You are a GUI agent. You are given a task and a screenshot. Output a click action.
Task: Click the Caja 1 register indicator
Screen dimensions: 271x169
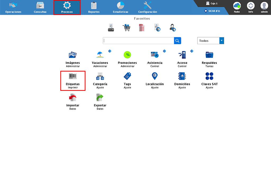pos(212,3)
